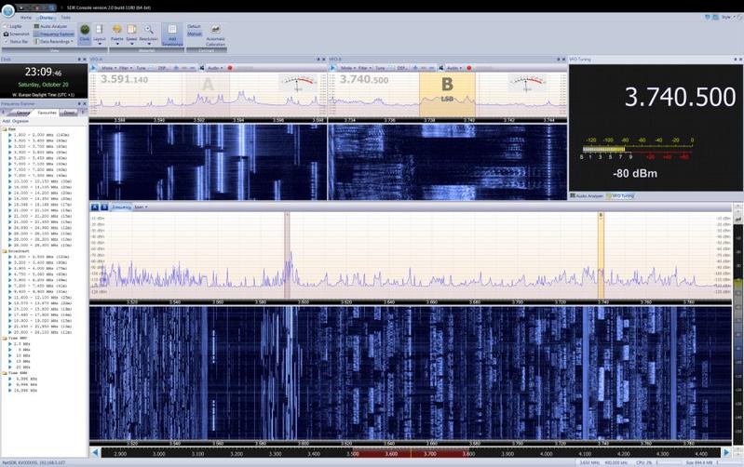Viewport: 744px width, 467px height.
Task: Click Organise in Frequency Explorer toolbar
Action: [20, 121]
